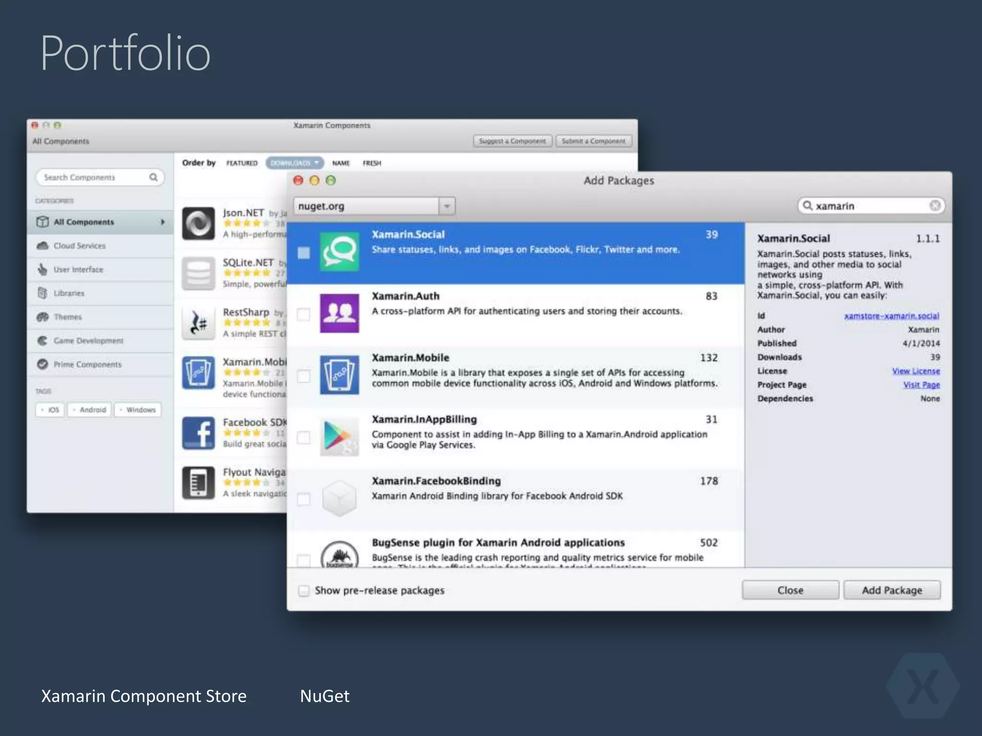The width and height of the screenshot is (982, 736).
Task: Select the Xamarin.InAppBilling package title
Action: click(x=424, y=419)
